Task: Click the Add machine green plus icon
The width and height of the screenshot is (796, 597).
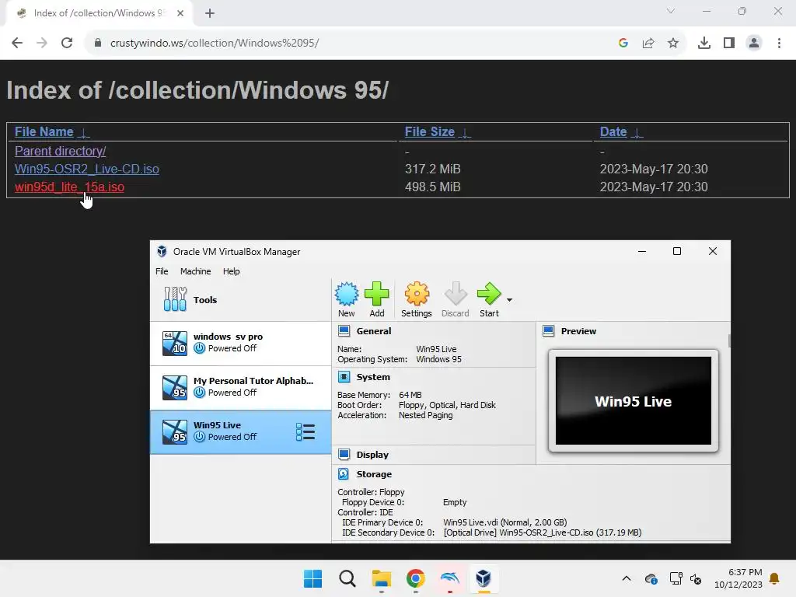Action: pyautogui.click(x=377, y=299)
